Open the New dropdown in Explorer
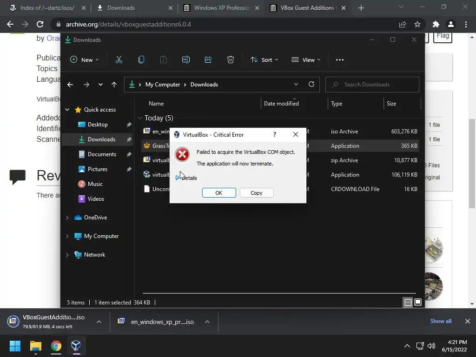The height and width of the screenshot is (357, 476). 85,60
